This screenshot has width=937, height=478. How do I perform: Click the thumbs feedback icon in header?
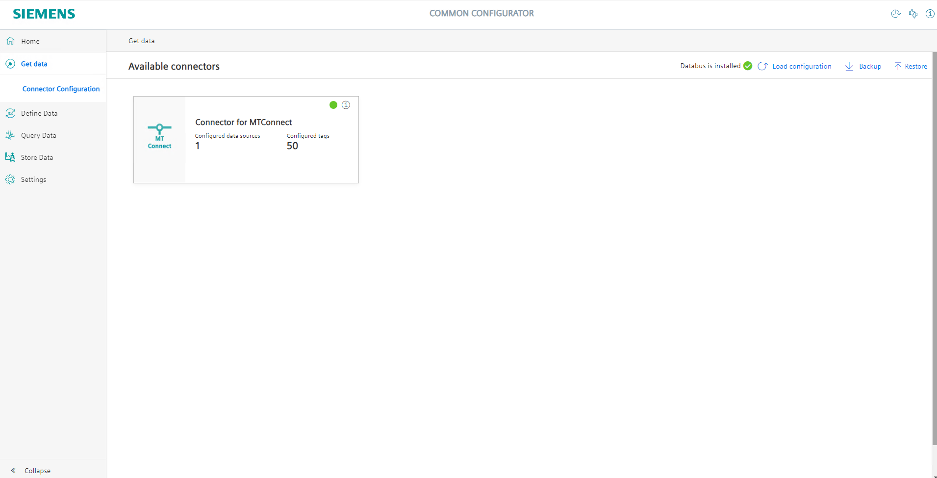click(x=913, y=14)
